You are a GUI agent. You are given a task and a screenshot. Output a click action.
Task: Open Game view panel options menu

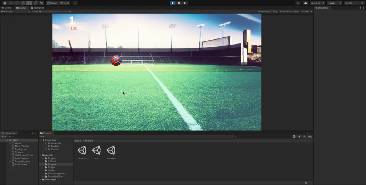(x=311, y=8)
